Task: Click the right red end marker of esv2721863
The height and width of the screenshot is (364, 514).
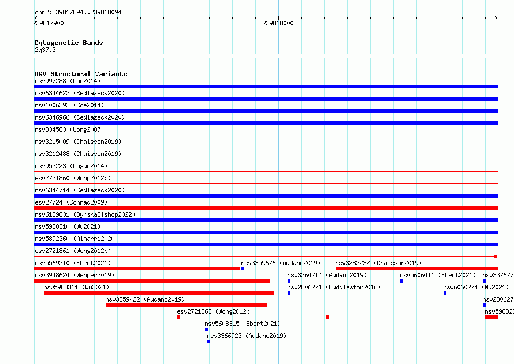Action: 328,317
